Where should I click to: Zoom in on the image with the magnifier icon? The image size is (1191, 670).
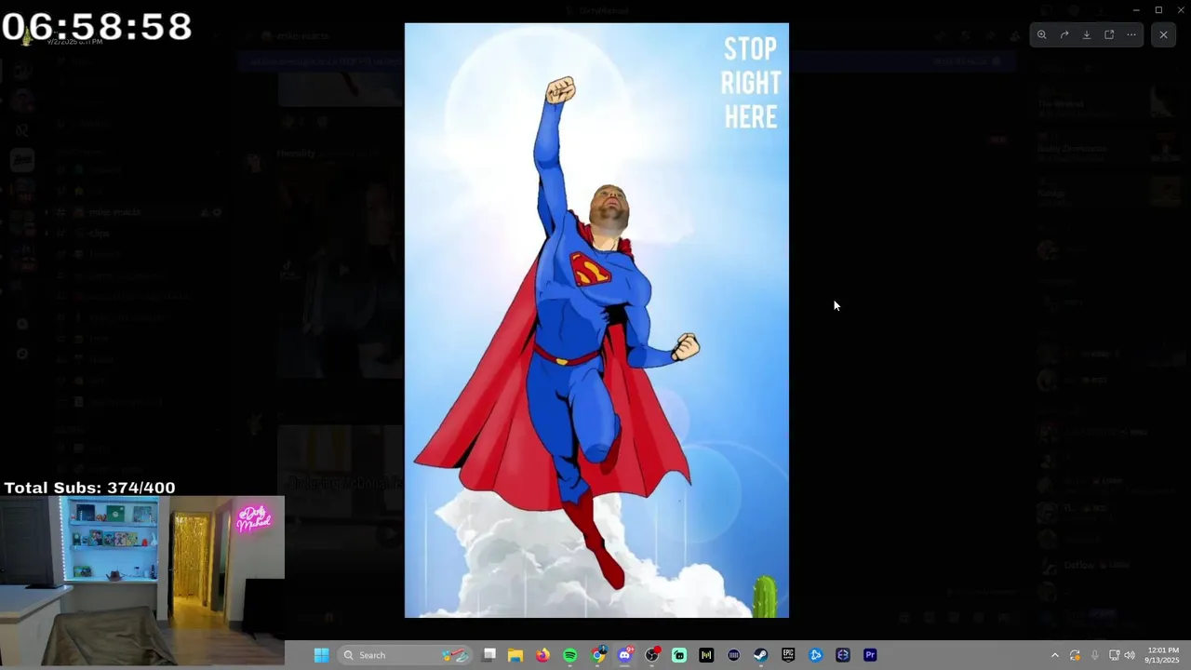click(1042, 34)
